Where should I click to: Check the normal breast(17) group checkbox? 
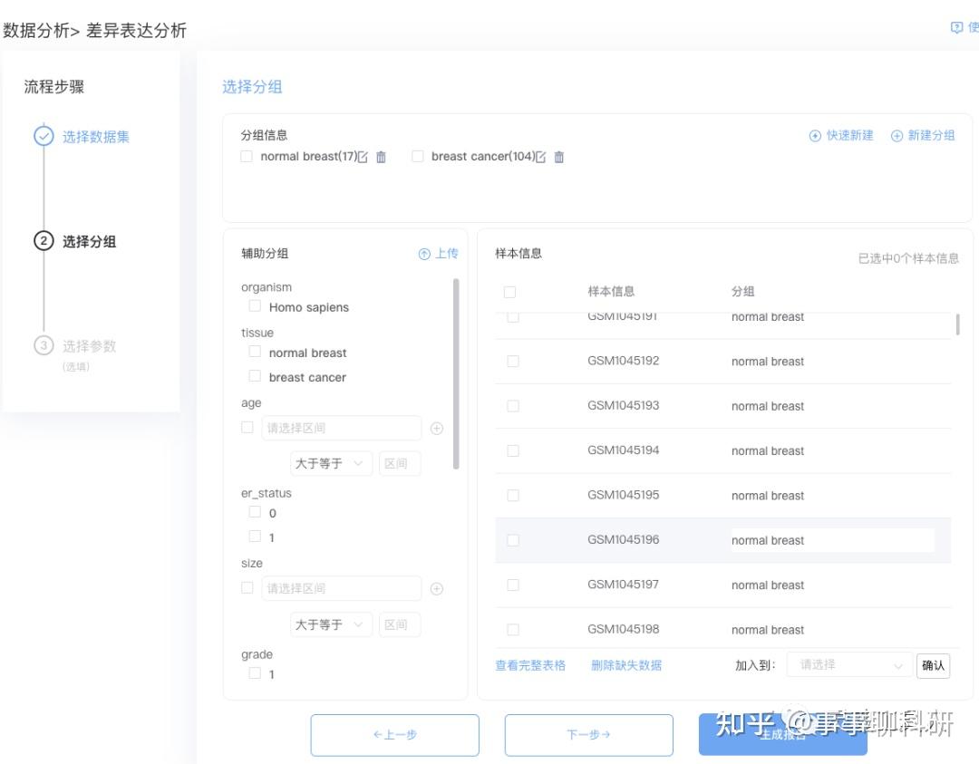247,157
